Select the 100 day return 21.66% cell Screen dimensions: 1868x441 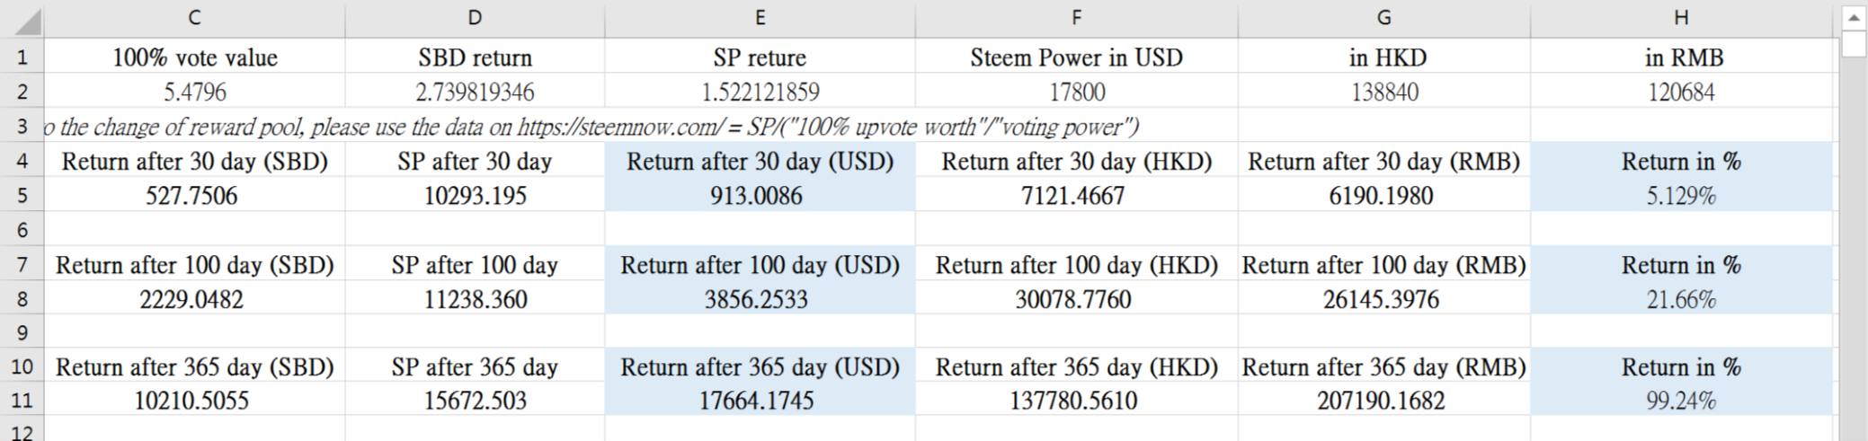click(x=1681, y=299)
